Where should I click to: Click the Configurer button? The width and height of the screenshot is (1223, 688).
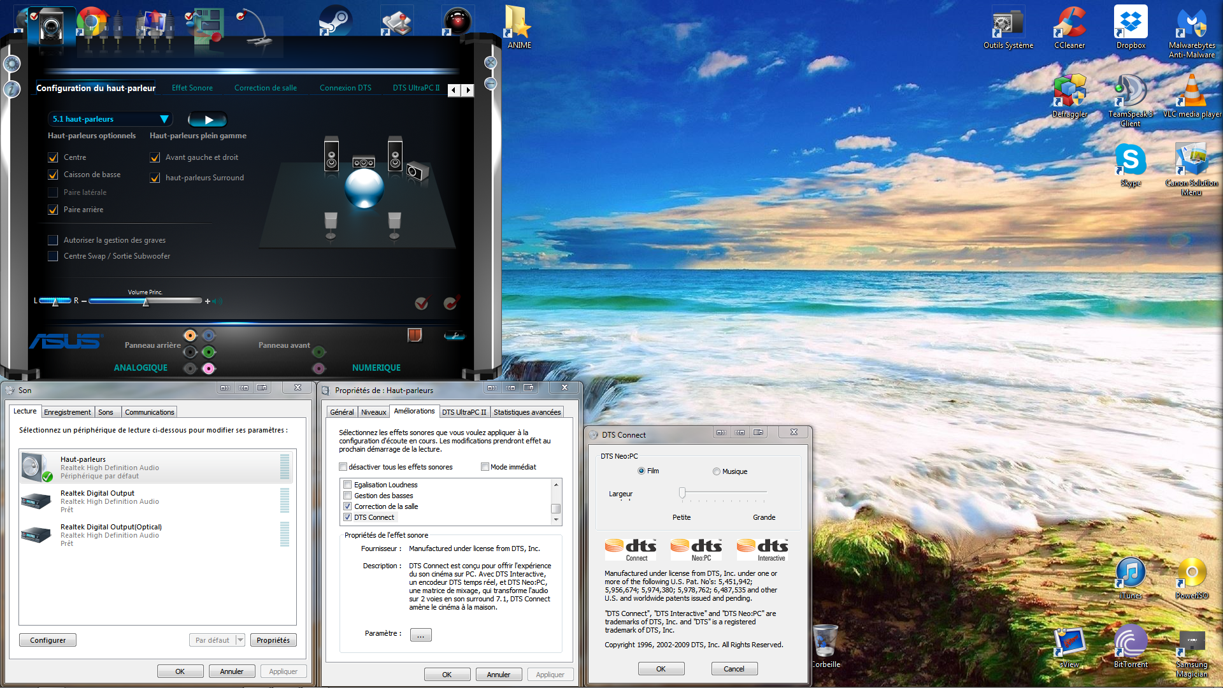(48, 640)
